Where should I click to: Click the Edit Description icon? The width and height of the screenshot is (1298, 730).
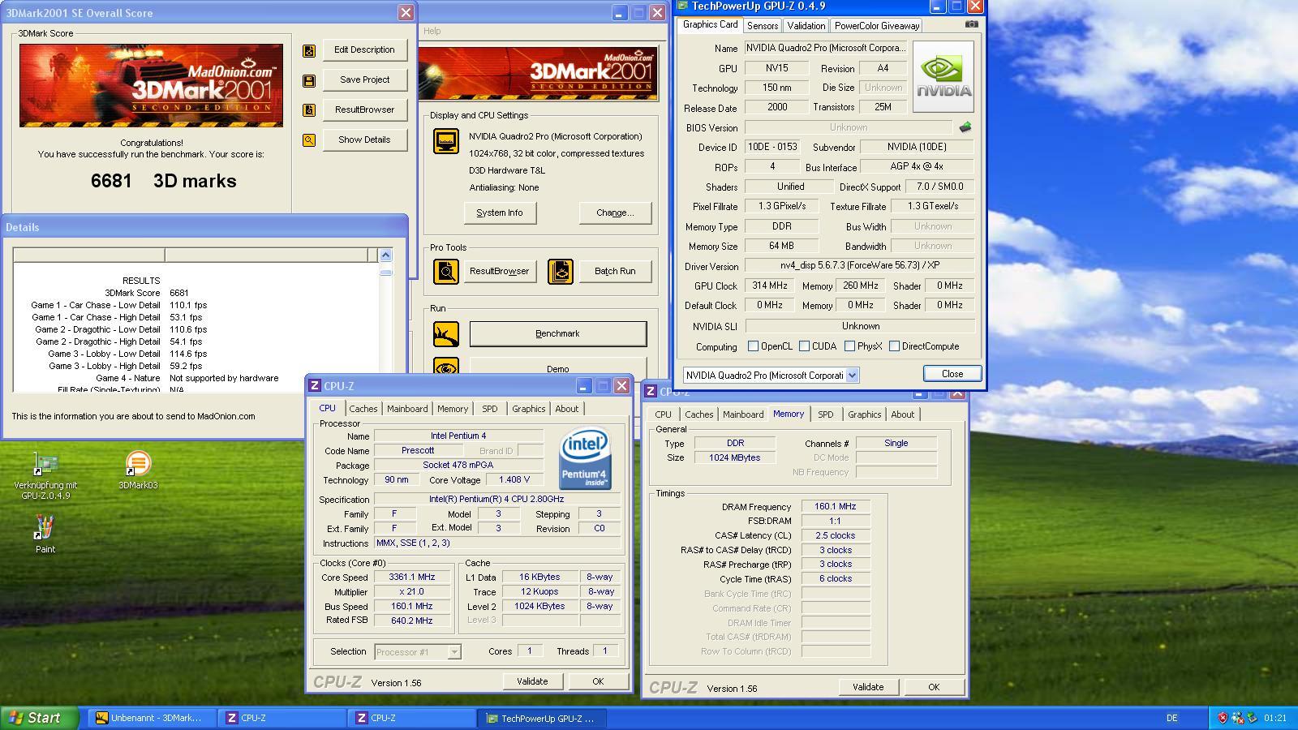tap(309, 50)
